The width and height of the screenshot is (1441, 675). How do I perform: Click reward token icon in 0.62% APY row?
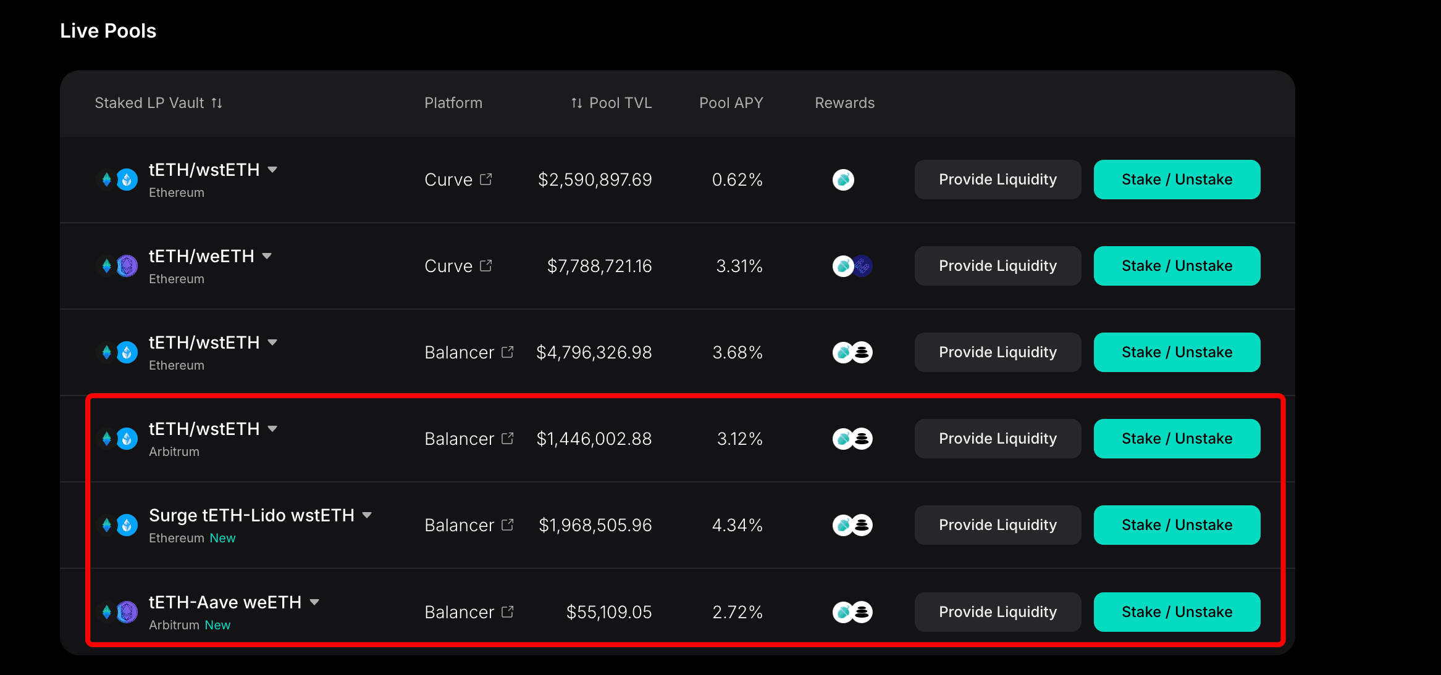pyautogui.click(x=843, y=180)
